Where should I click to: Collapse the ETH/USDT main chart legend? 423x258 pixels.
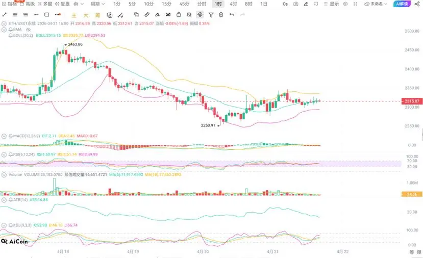point(4,23)
